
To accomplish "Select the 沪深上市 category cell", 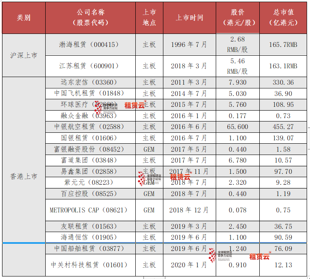I will point(24,55).
